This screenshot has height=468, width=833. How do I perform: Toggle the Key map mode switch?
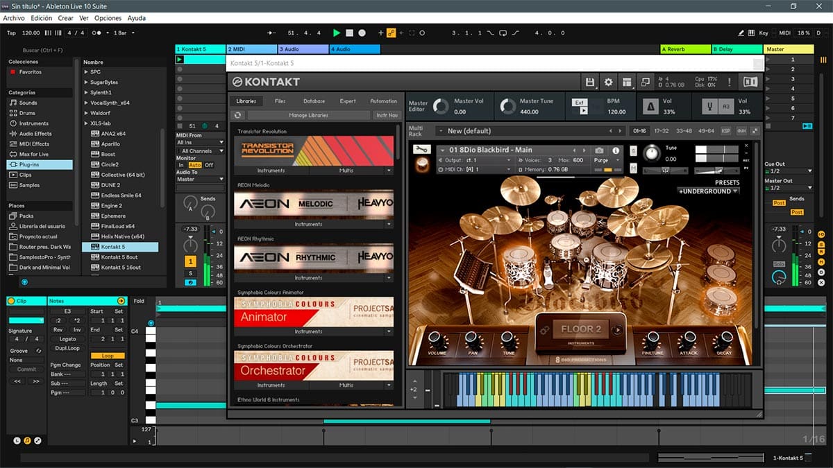click(764, 33)
